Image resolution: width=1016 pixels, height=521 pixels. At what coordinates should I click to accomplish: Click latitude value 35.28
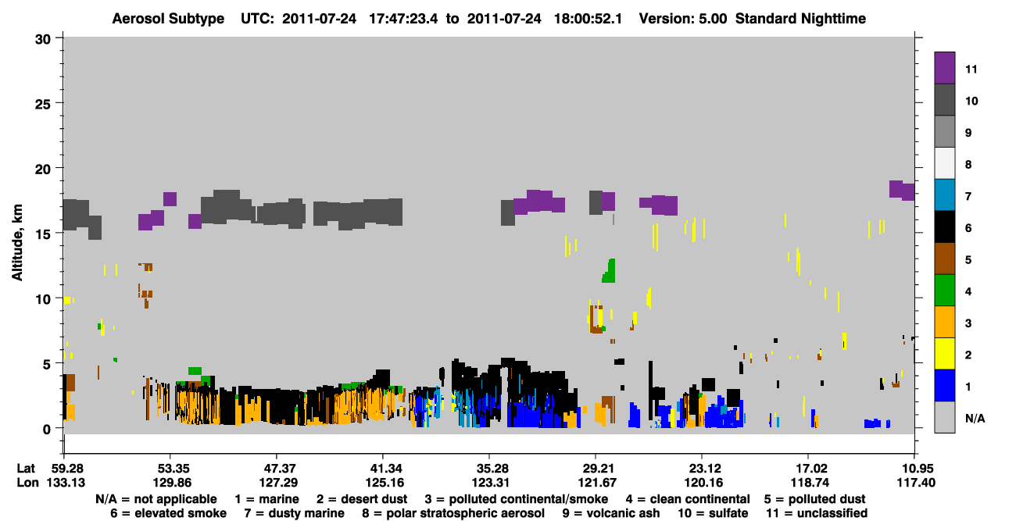pyautogui.click(x=488, y=469)
